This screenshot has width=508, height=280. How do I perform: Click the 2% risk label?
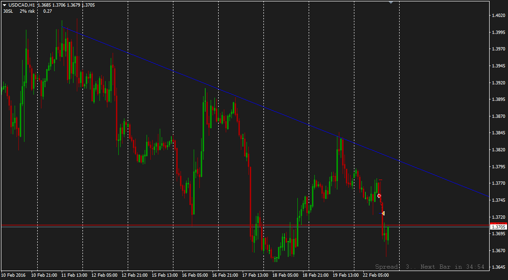click(x=27, y=11)
